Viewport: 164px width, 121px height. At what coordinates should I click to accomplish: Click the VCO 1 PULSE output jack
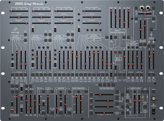(25, 40)
